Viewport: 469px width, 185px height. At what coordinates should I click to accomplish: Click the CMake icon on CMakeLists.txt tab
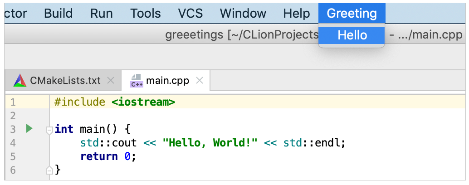(x=20, y=81)
